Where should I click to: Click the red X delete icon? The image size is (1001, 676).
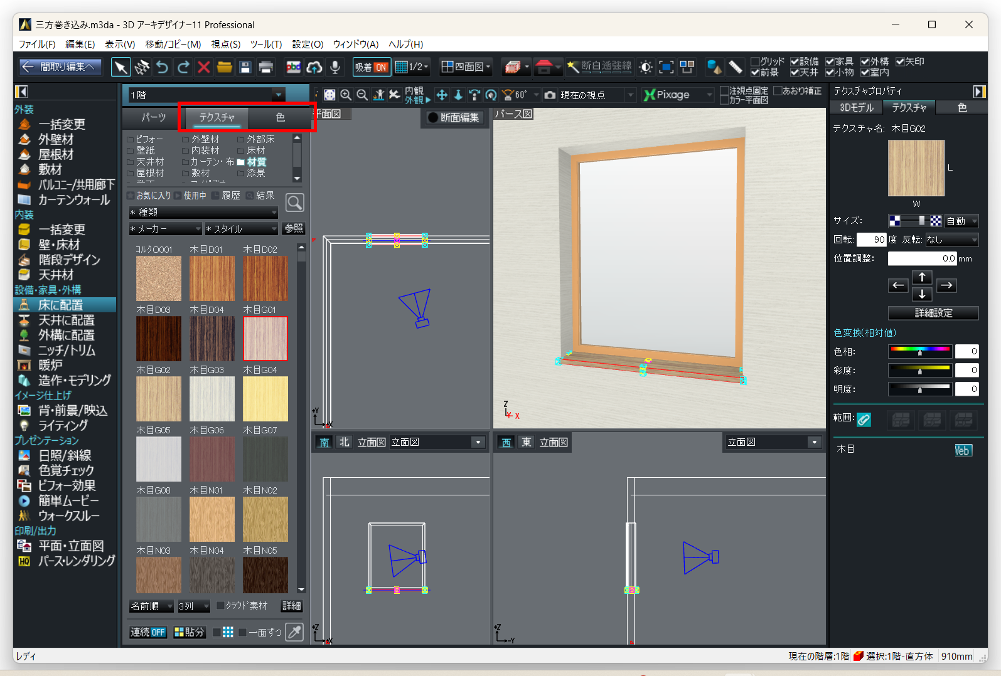pos(204,67)
